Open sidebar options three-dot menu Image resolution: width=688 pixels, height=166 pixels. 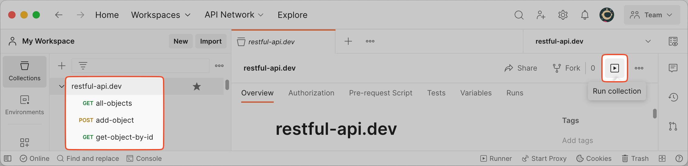click(x=219, y=66)
